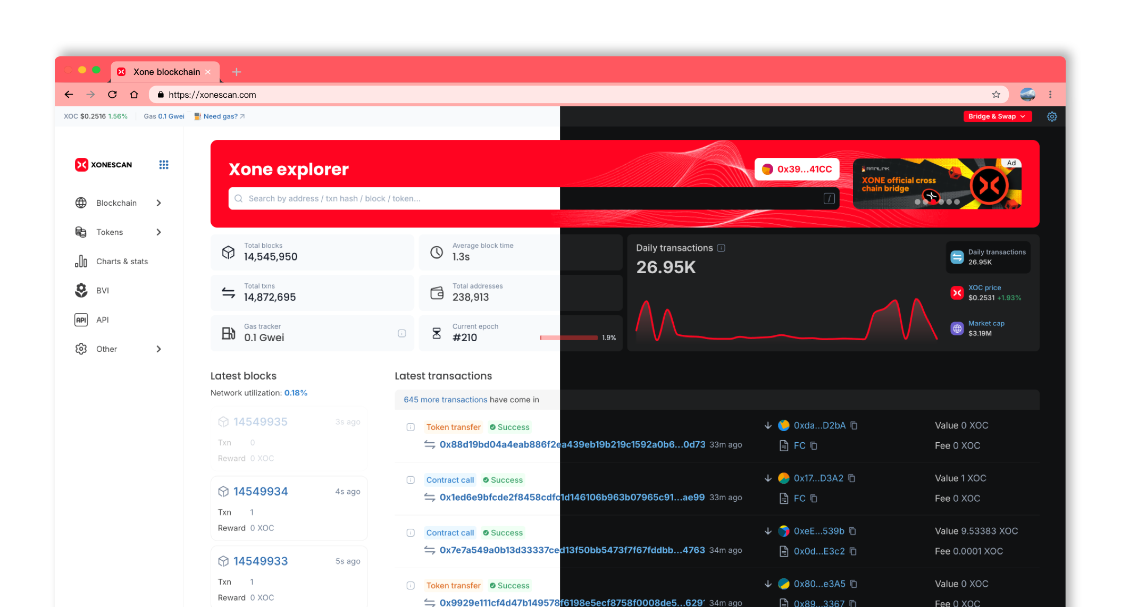Click the Current epoch progress bar
This screenshot has height=607, width=1121.
568,338
